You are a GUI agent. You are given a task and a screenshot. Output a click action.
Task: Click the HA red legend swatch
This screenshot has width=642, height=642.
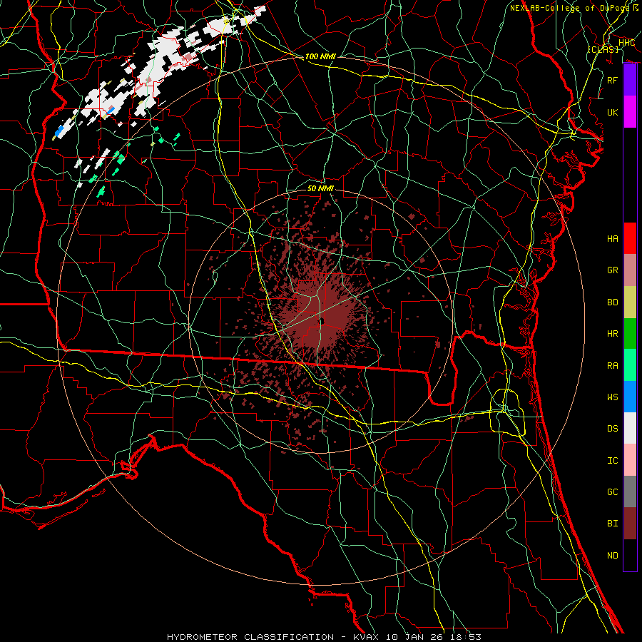[630, 238]
